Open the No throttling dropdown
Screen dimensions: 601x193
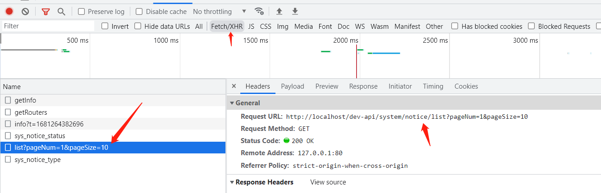pos(220,12)
